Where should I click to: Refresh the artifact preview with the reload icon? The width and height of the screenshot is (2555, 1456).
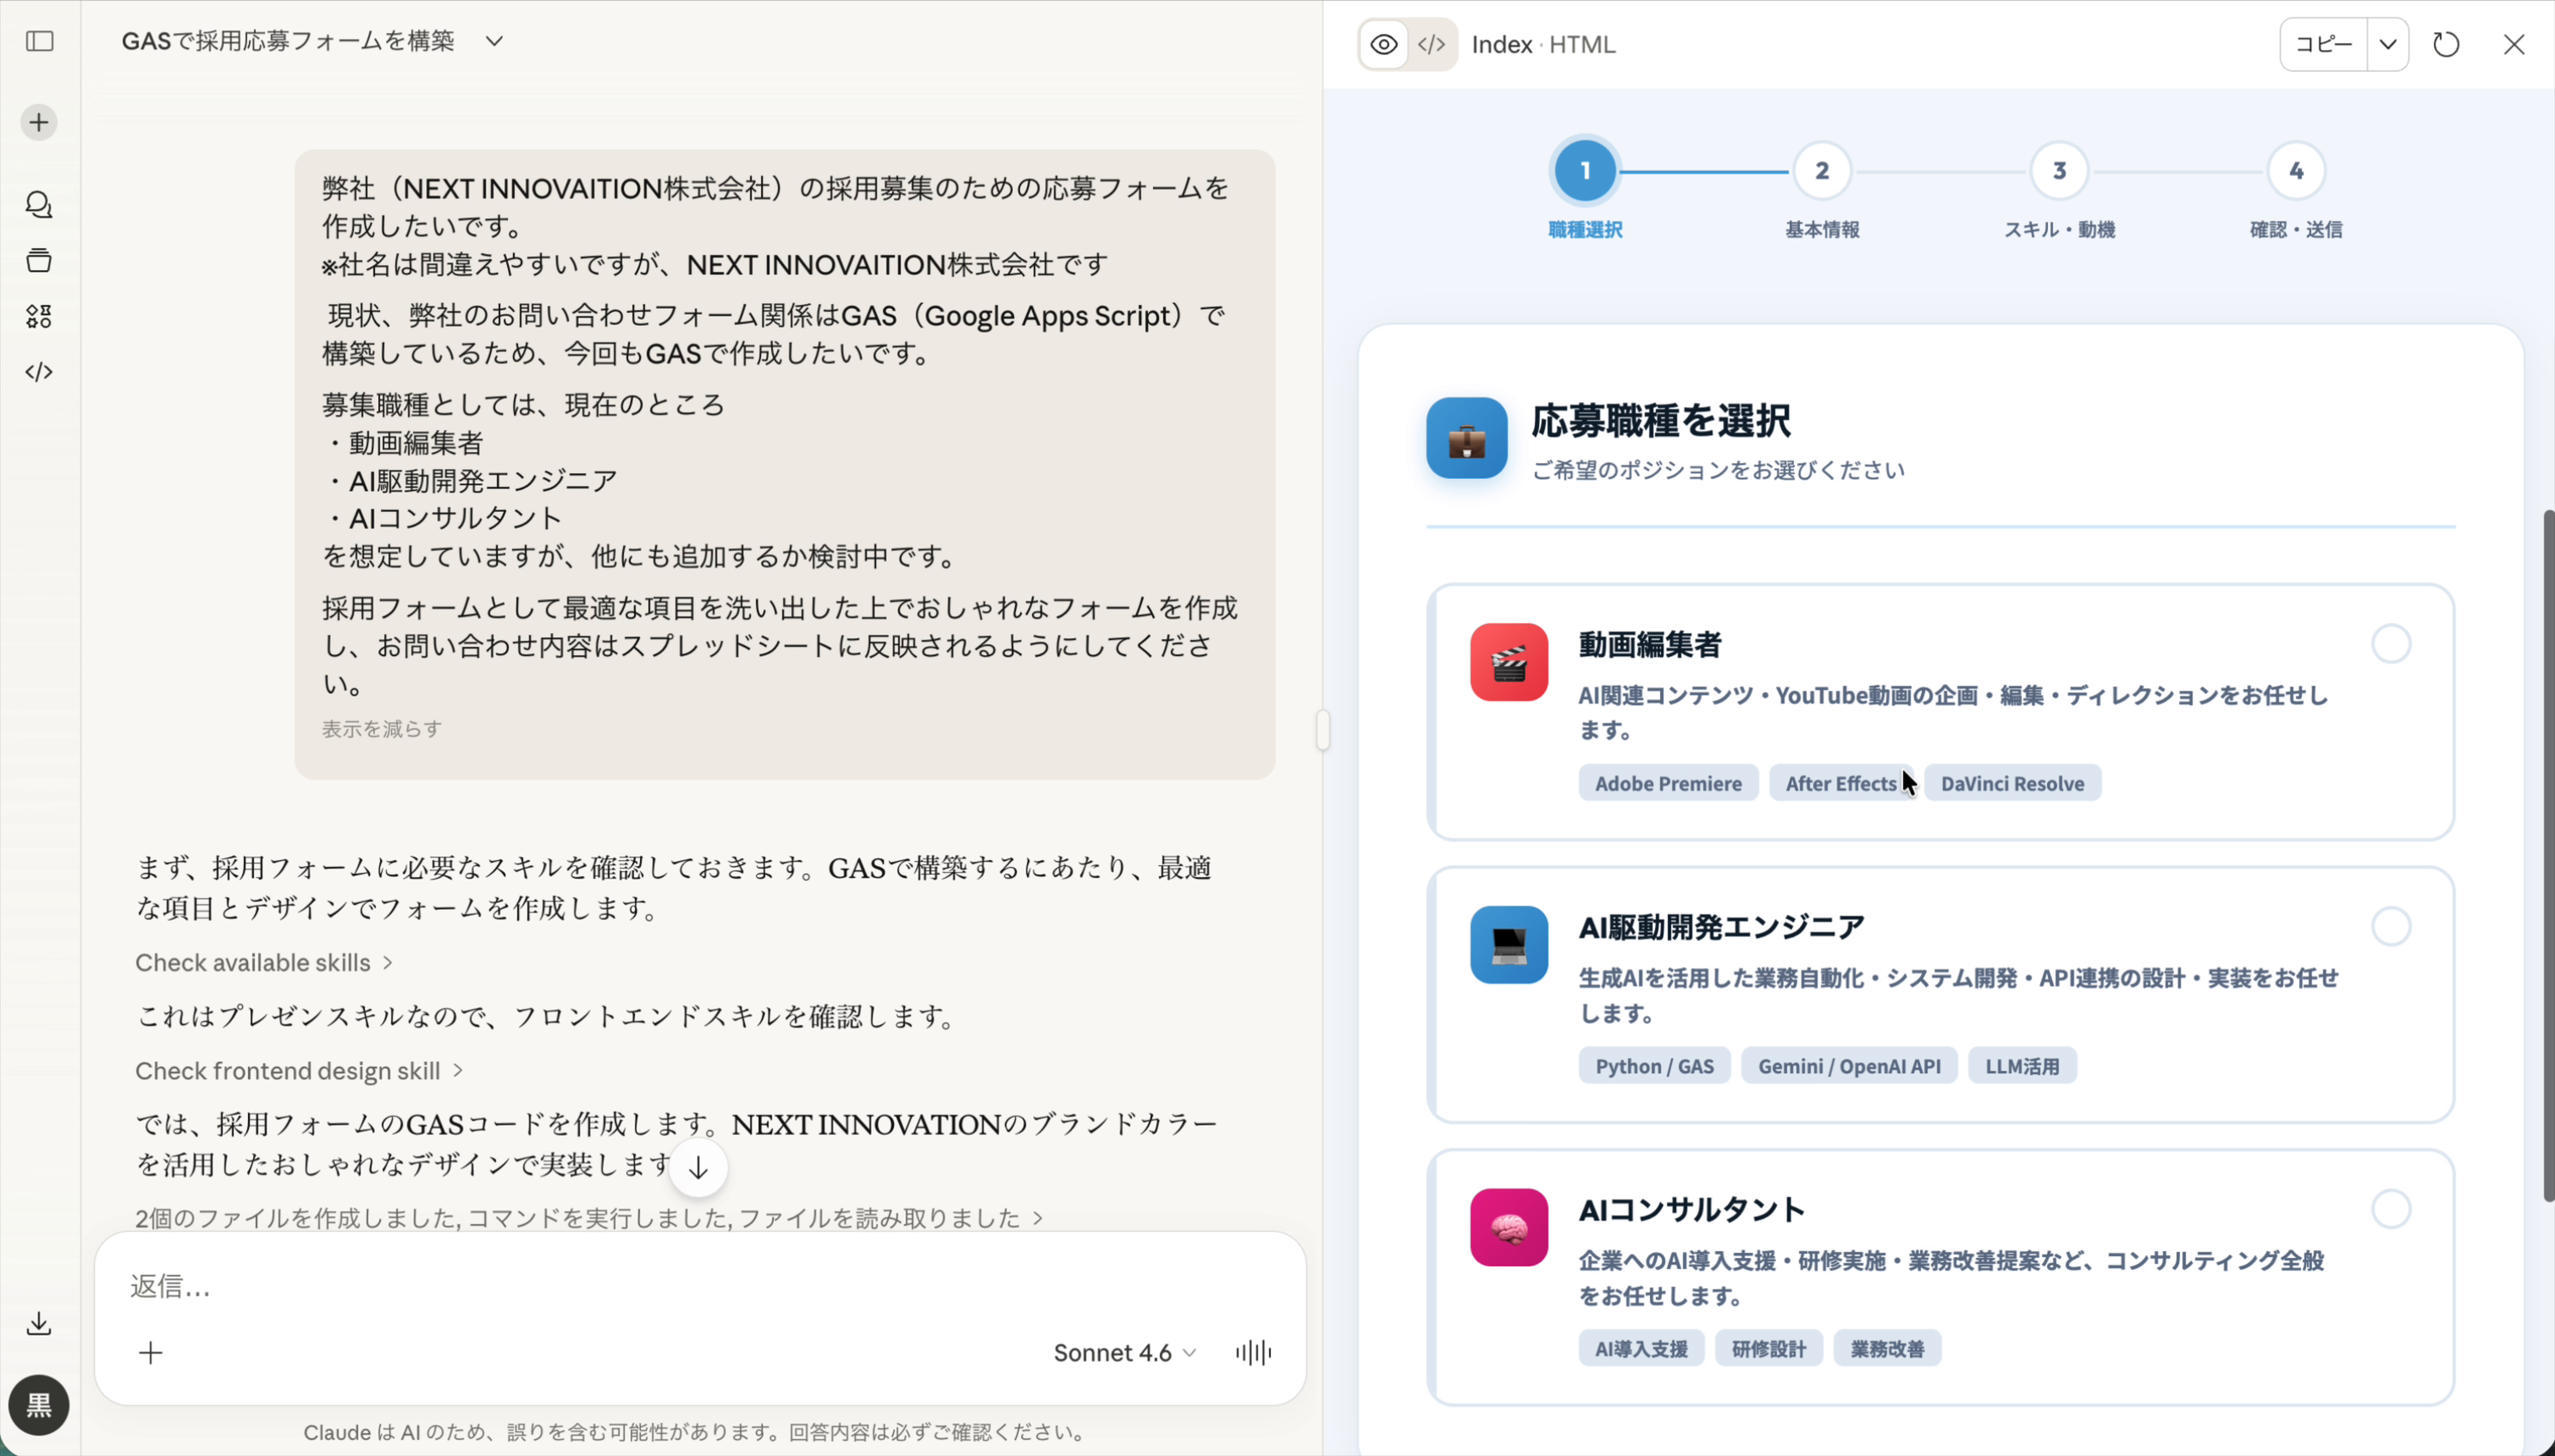coord(2445,44)
